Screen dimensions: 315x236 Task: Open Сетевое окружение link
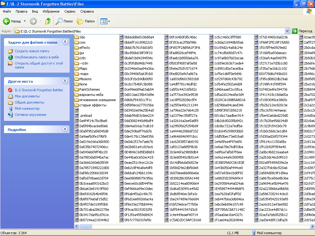pyautogui.click(x=30, y=115)
